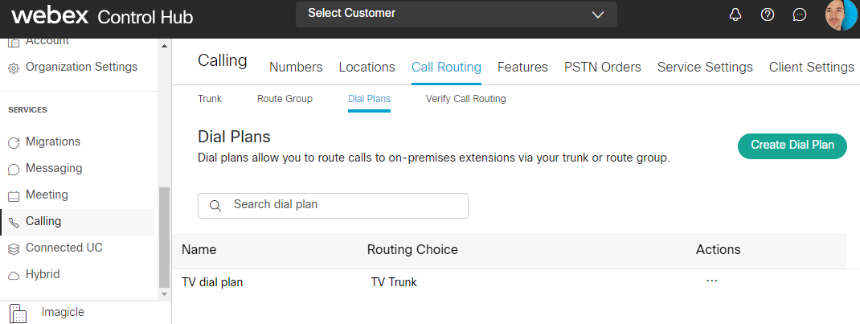The width and height of the screenshot is (860, 324).
Task: Expand the Select Customer dropdown
Action: [x=456, y=14]
